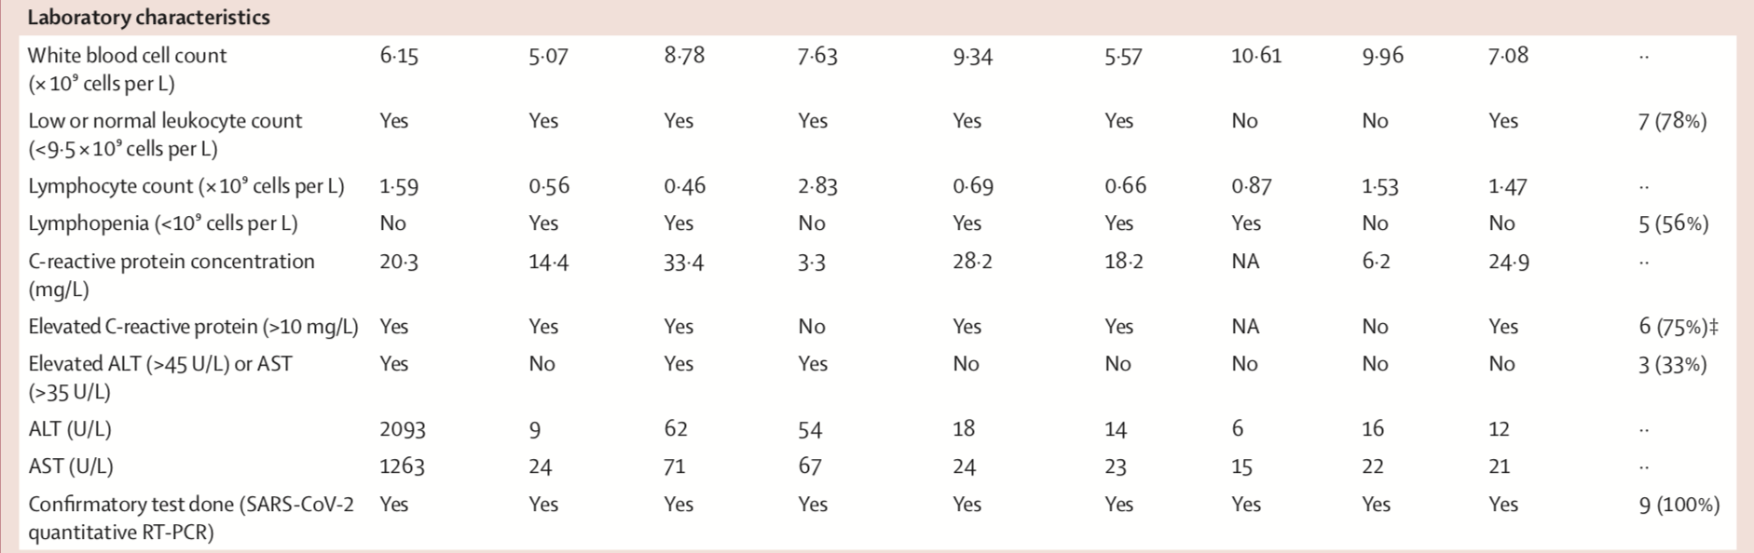Select the Lymphocyte count row label
This screenshot has width=1754, height=553.
coord(186,186)
